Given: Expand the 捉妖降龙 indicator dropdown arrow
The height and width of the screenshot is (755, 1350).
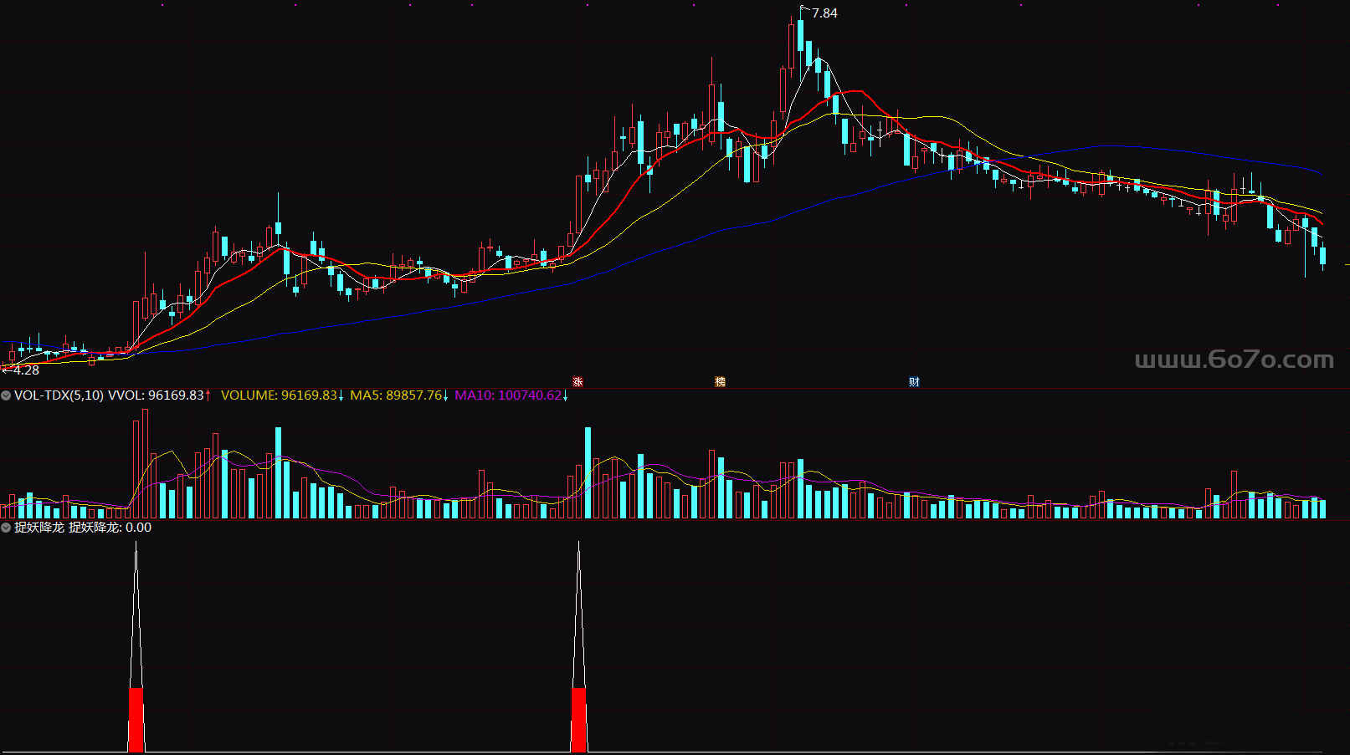Looking at the screenshot, I should click(6, 528).
